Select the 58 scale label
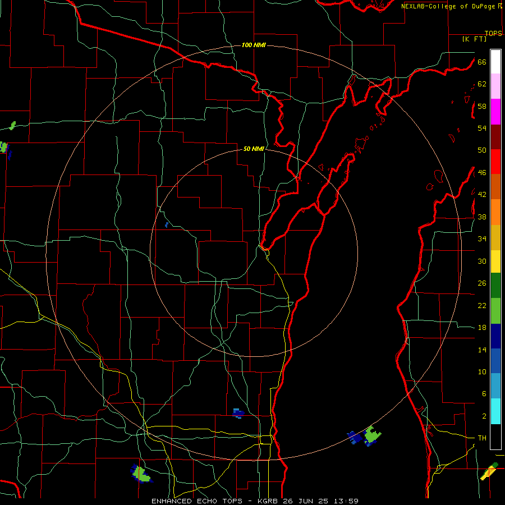Screen dimensions: 505x505 pos(482,106)
